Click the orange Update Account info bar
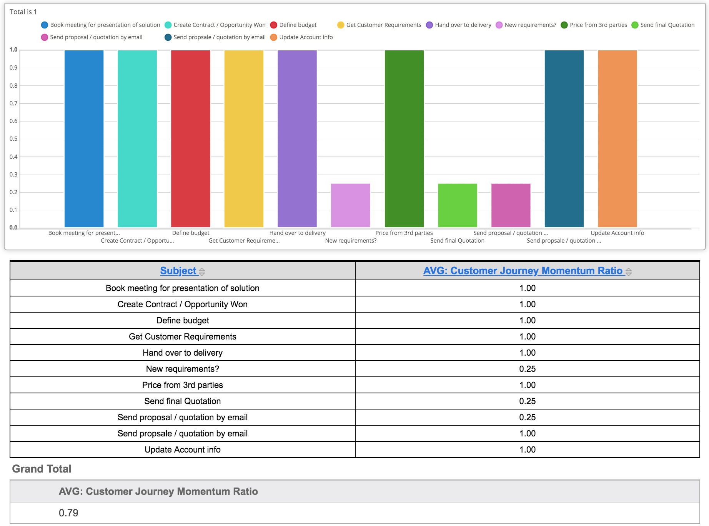This screenshot has height=526, width=709. coord(617,138)
